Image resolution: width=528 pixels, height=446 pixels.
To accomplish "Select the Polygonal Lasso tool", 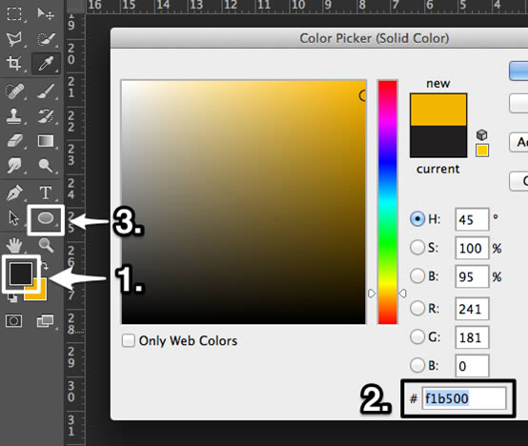I will click(x=14, y=39).
